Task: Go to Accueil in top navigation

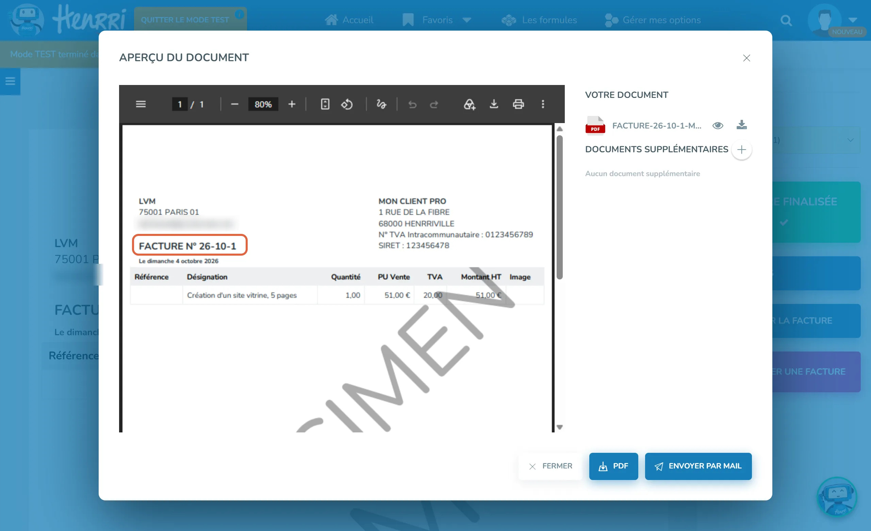Action: 349,20
